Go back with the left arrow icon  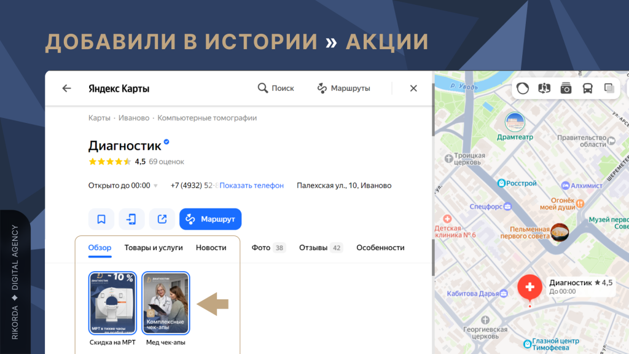(66, 88)
